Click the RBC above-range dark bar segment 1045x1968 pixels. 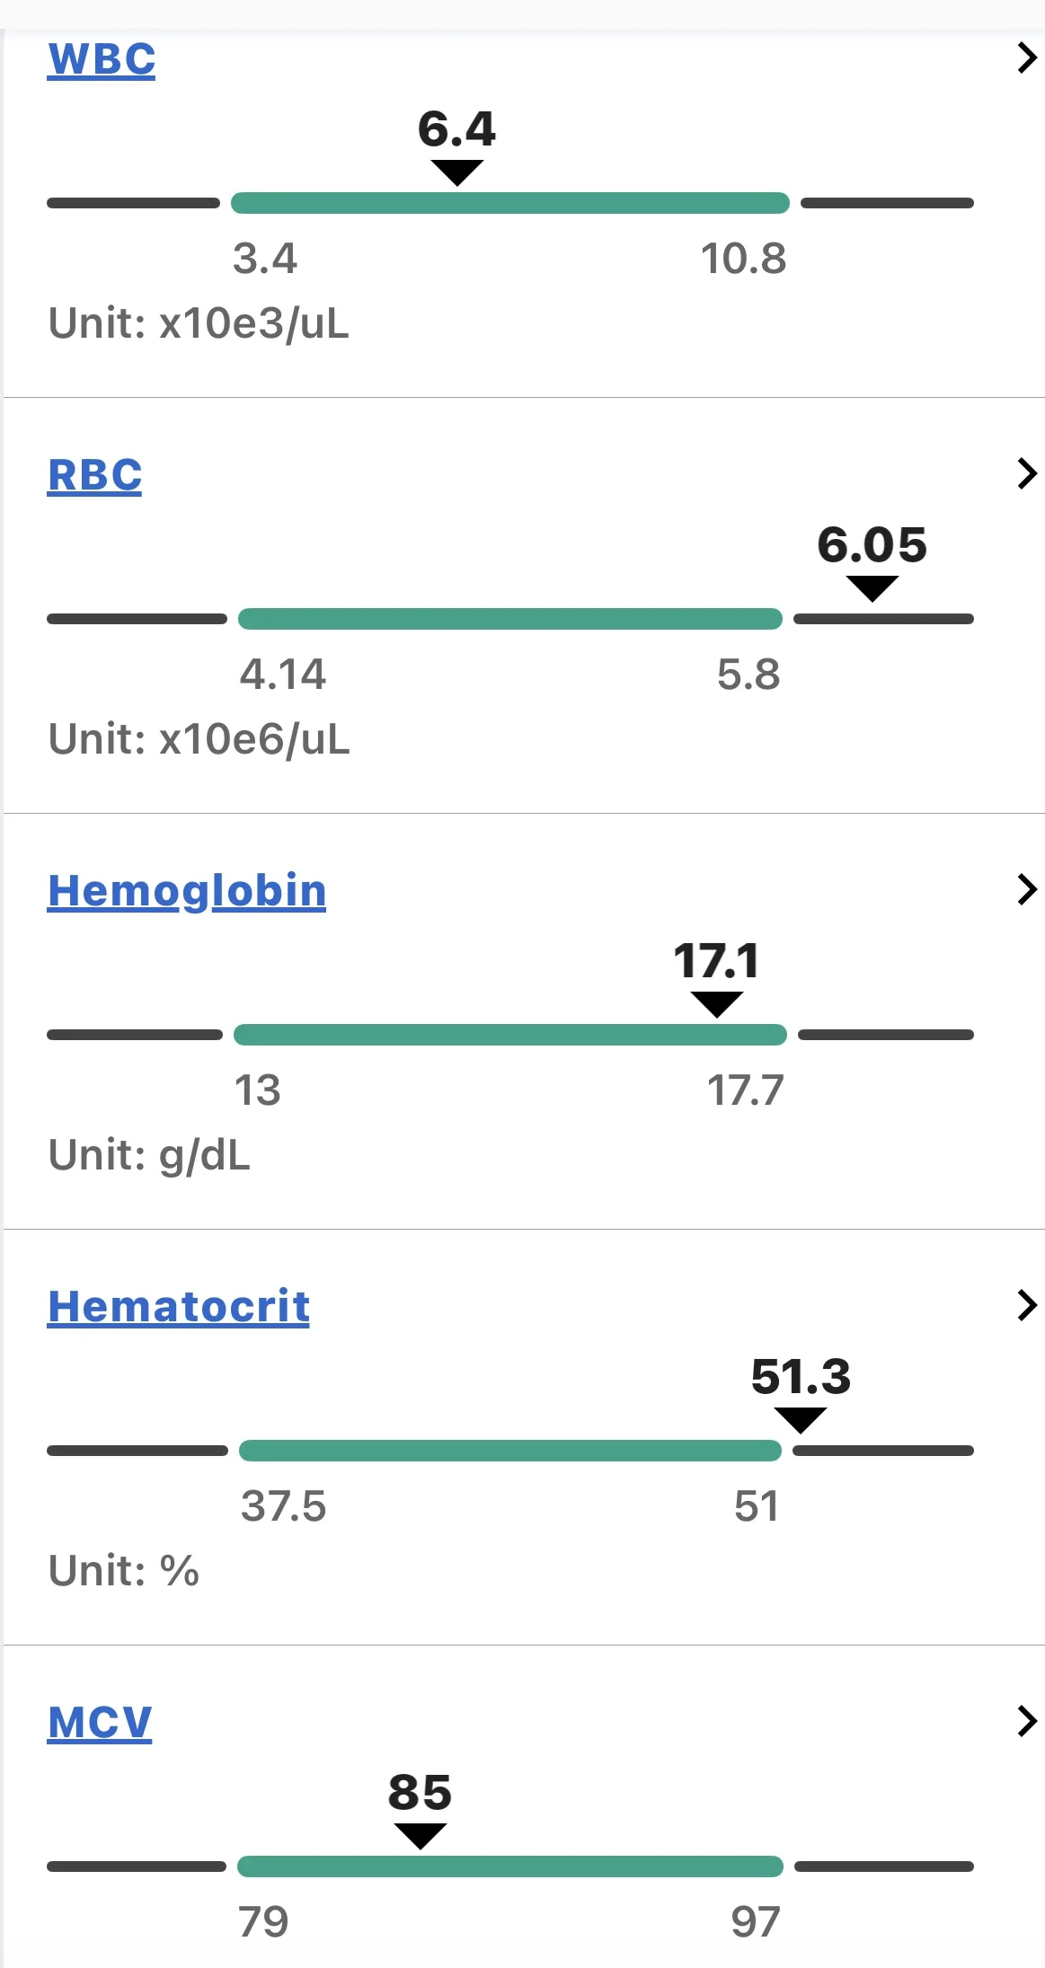884,619
